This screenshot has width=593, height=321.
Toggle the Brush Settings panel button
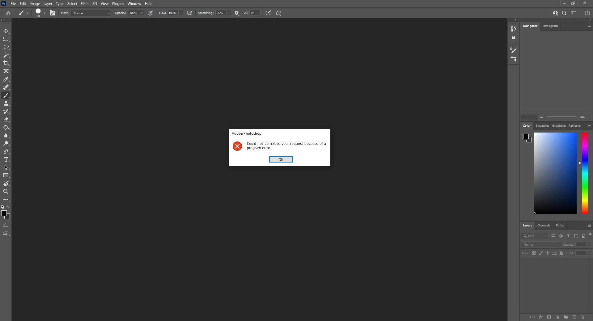53,13
